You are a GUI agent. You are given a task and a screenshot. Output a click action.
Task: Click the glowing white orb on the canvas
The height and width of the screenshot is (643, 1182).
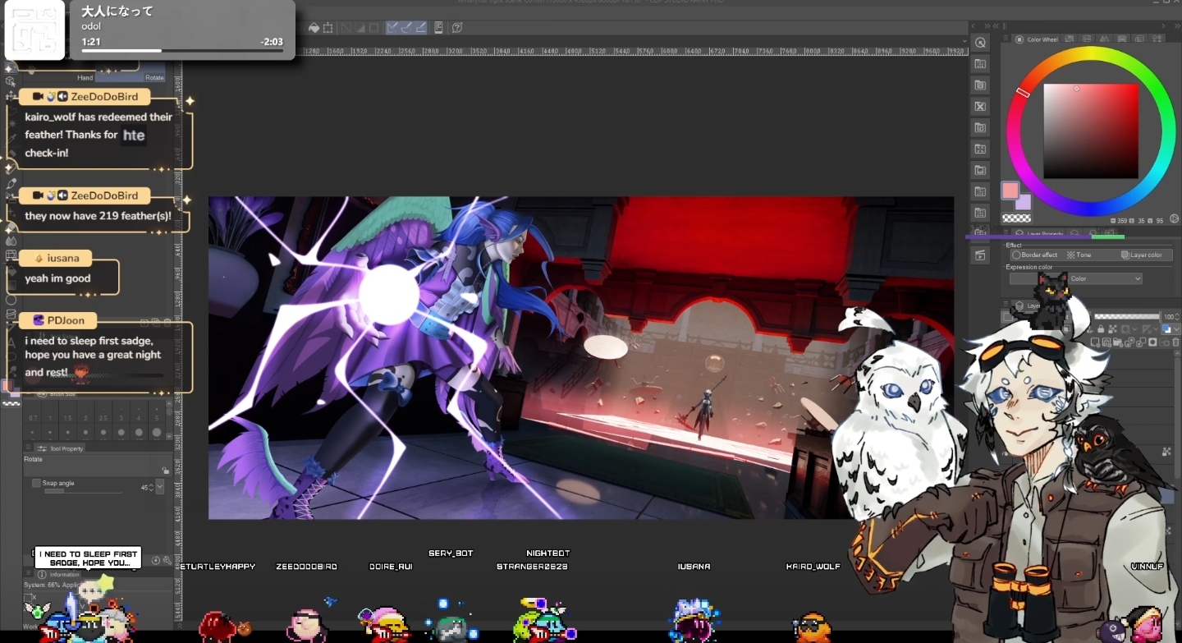point(389,294)
